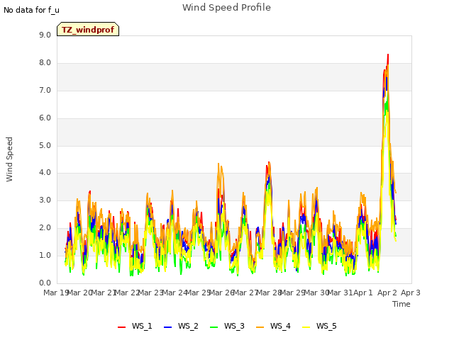Click the 3.0 y-axis tick label

45,200
